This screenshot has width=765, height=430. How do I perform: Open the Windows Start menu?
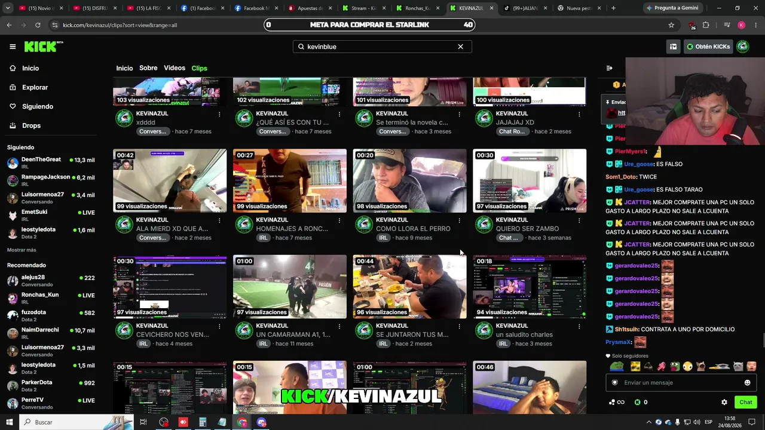point(10,422)
